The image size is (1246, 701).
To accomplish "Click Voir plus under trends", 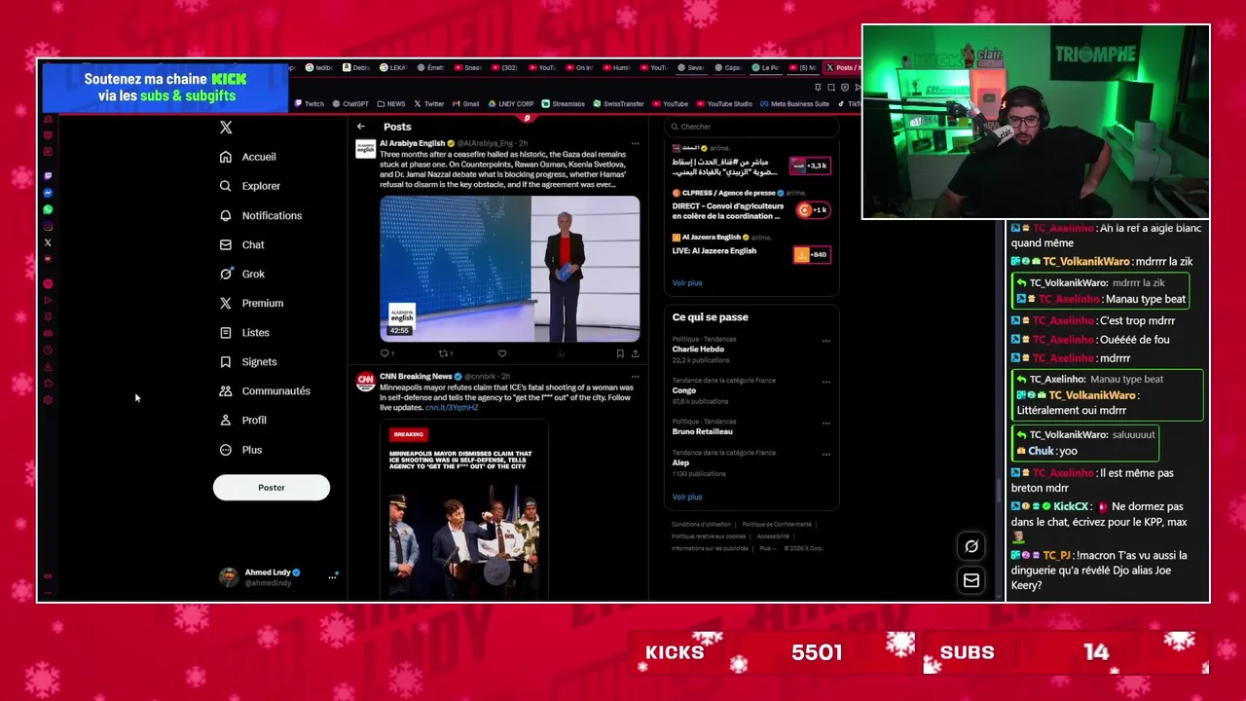I will coord(687,497).
